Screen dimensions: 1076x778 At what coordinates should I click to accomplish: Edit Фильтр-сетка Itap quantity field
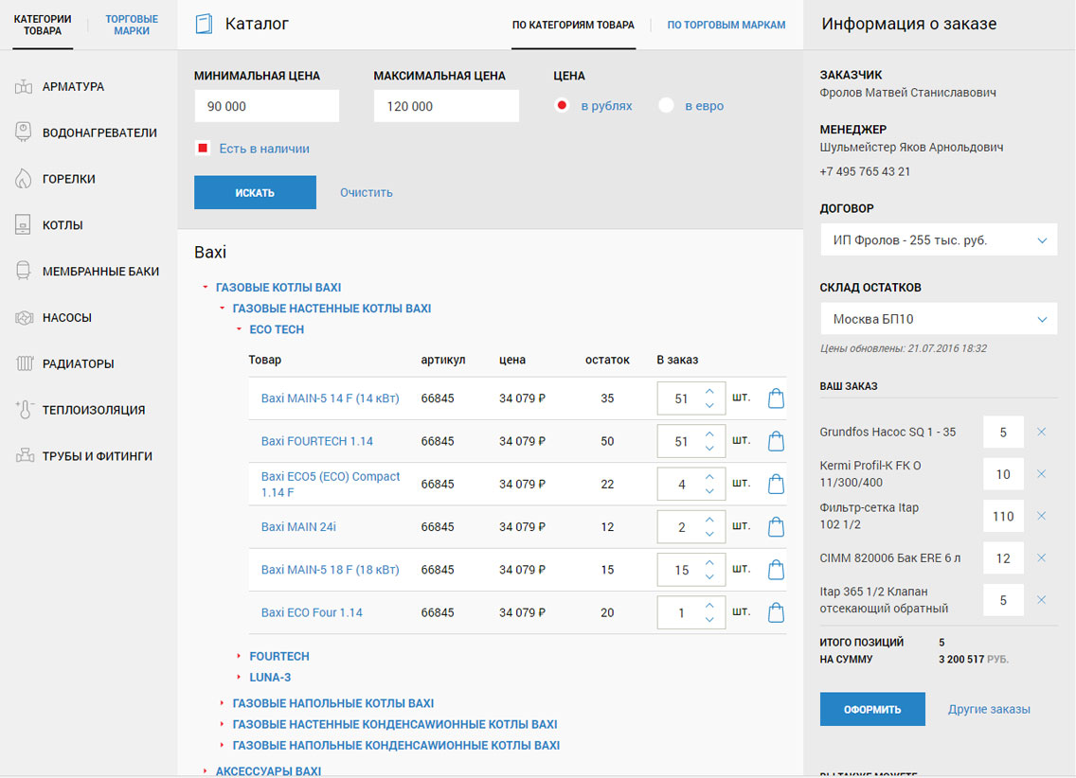pyautogui.click(x=1003, y=516)
